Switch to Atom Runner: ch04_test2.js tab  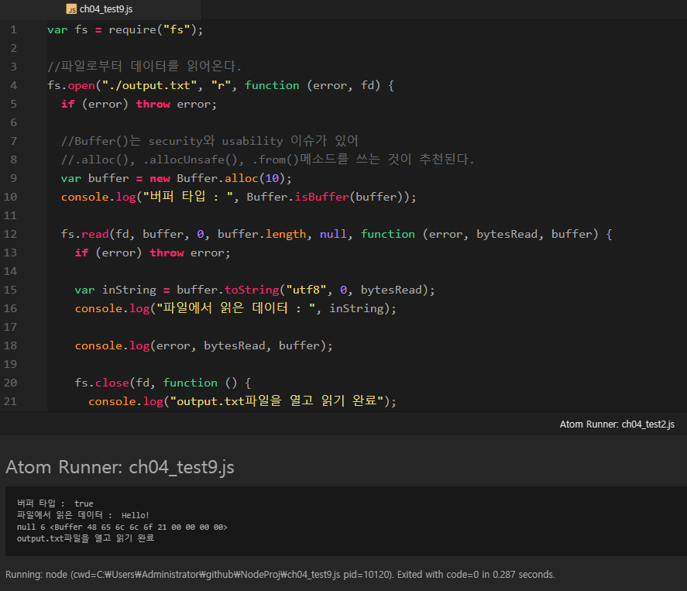pos(617,424)
